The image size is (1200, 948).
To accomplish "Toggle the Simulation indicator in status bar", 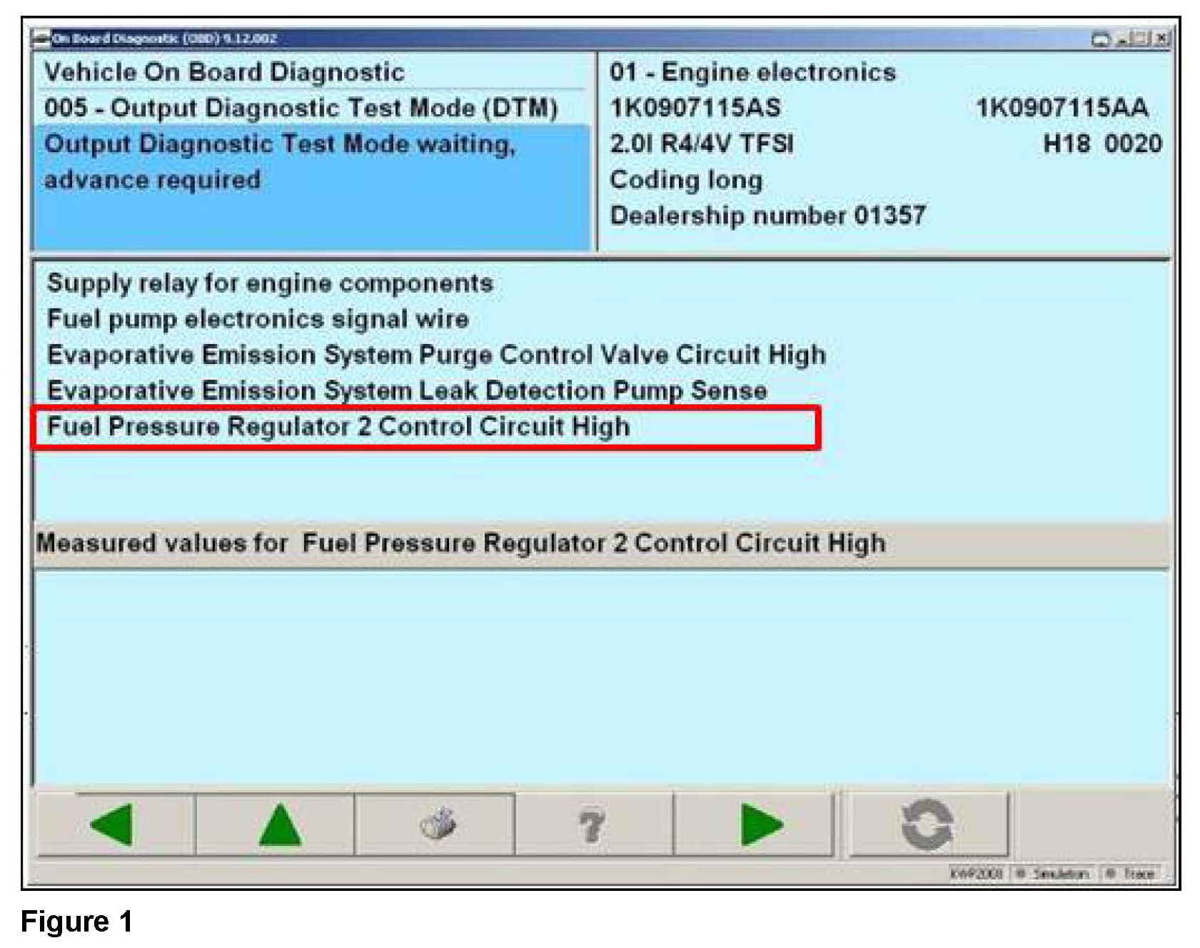I will (1053, 874).
